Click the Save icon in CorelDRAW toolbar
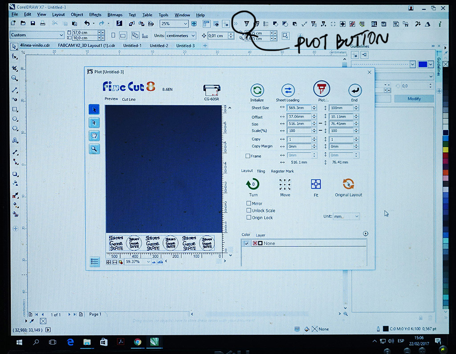The height and width of the screenshot is (354, 456). [33, 23]
